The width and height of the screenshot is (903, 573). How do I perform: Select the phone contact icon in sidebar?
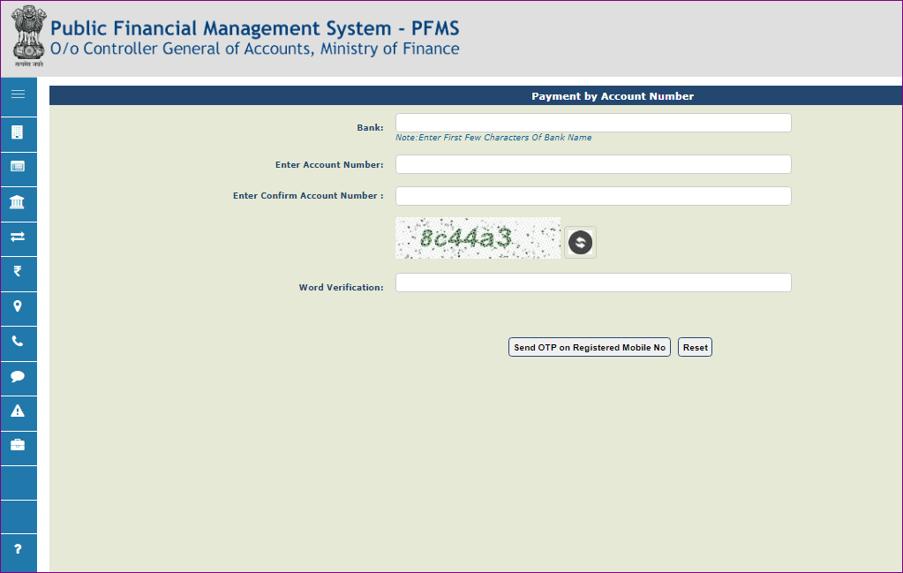(x=19, y=343)
